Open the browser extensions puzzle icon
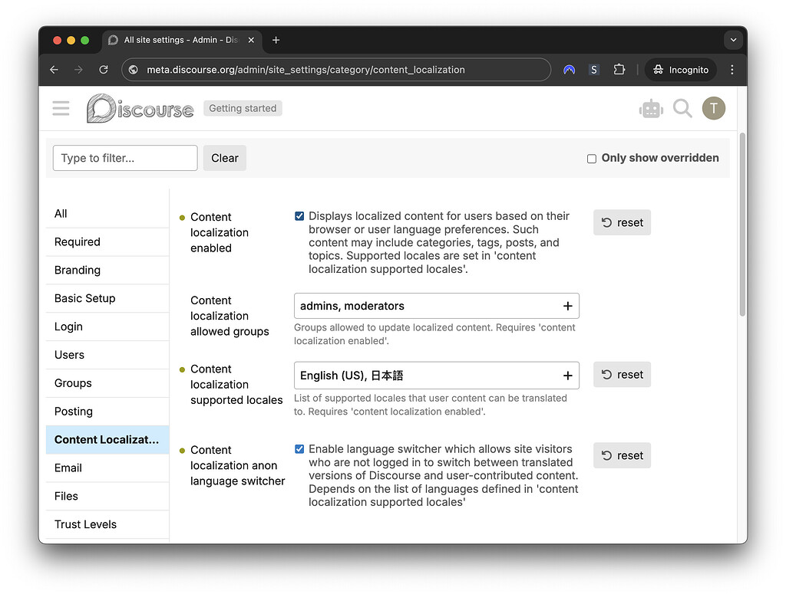Viewport: 786px width, 594px height. [619, 70]
